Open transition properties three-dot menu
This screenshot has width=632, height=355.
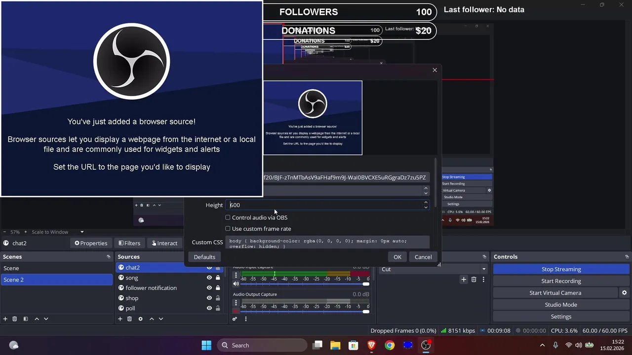click(x=483, y=280)
